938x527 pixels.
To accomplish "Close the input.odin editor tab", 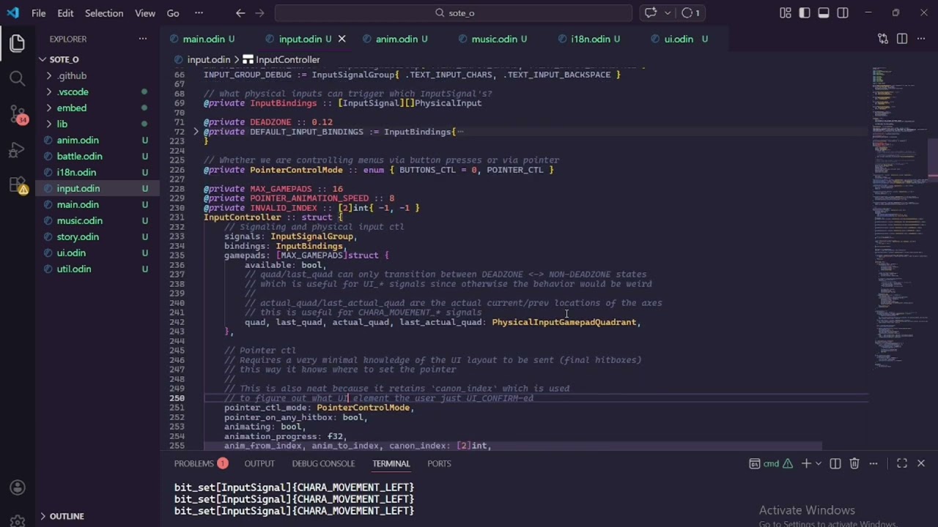I will point(341,39).
